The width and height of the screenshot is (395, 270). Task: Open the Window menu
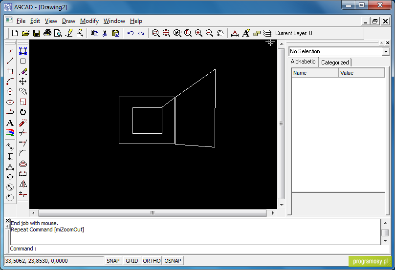pos(114,21)
